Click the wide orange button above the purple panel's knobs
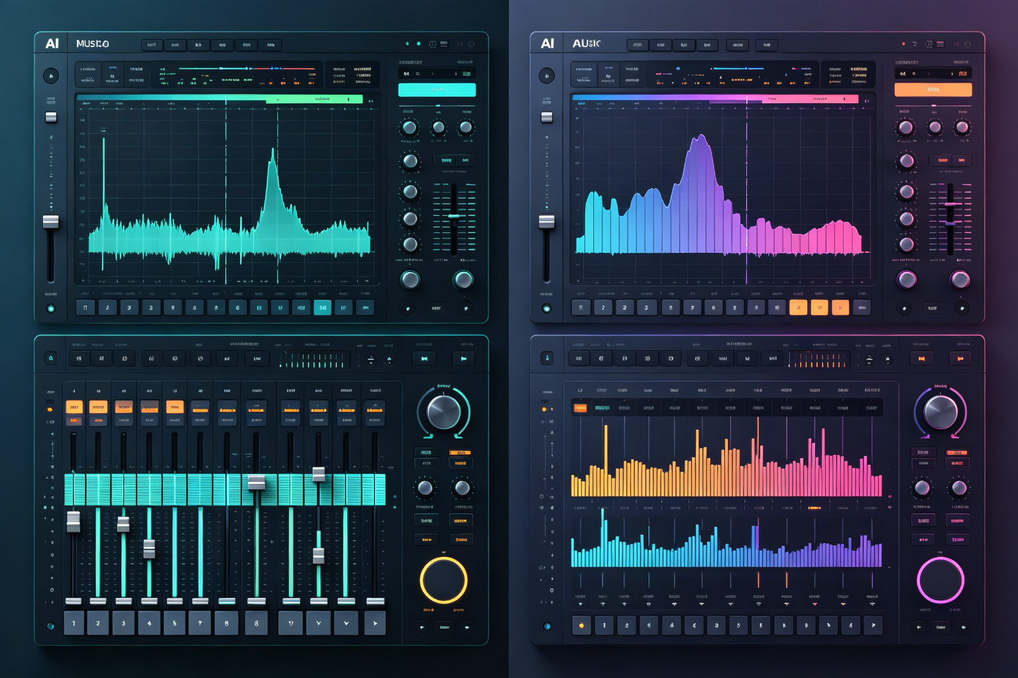The height and width of the screenshot is (678, 1018). (x=933, y=89)
